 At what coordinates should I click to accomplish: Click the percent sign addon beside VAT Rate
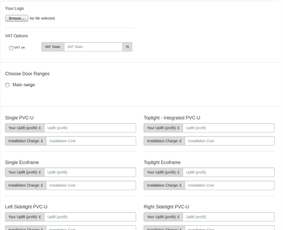pos(127,47)
